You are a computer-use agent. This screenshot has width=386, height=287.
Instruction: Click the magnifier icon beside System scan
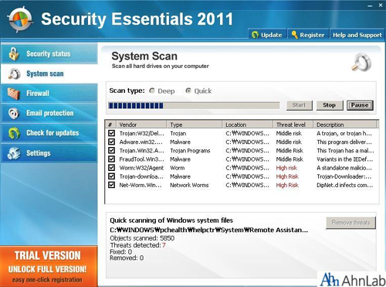point(14,73)
